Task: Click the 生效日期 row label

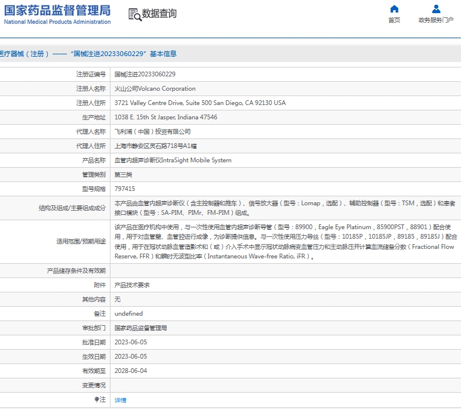Action: click(94, 356)
